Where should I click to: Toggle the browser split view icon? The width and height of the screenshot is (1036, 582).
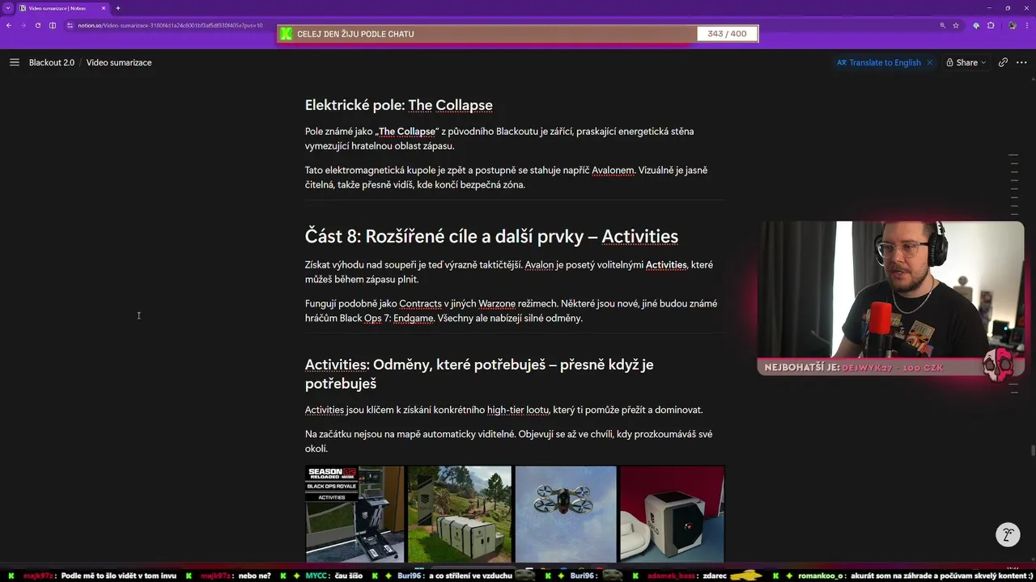tap(53, 25)
